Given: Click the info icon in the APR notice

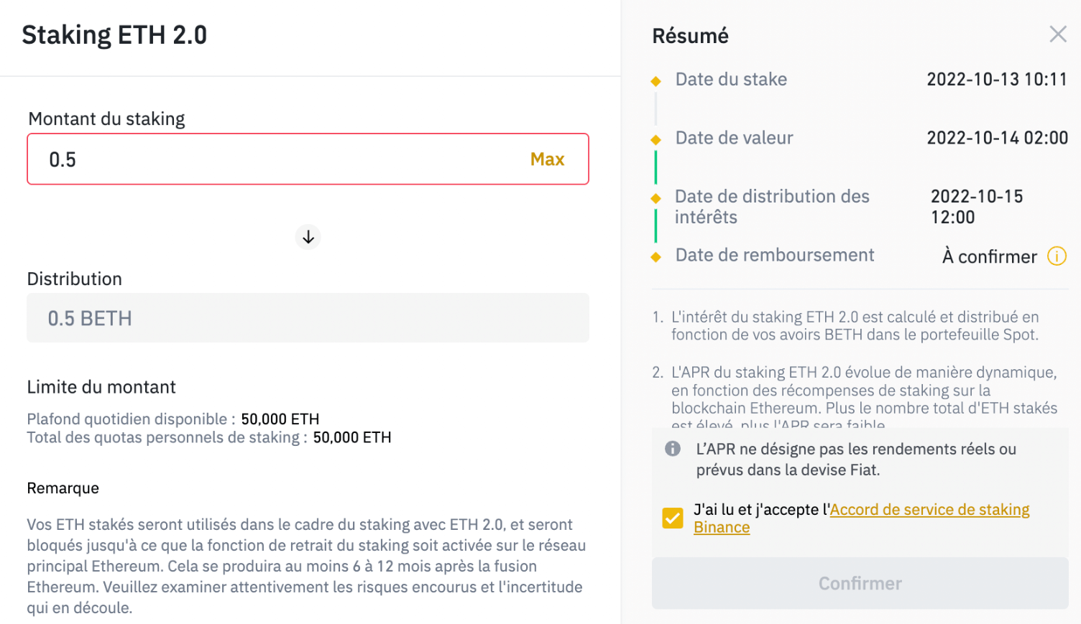Looking at the screenshot, I should (x=674, y=449).
